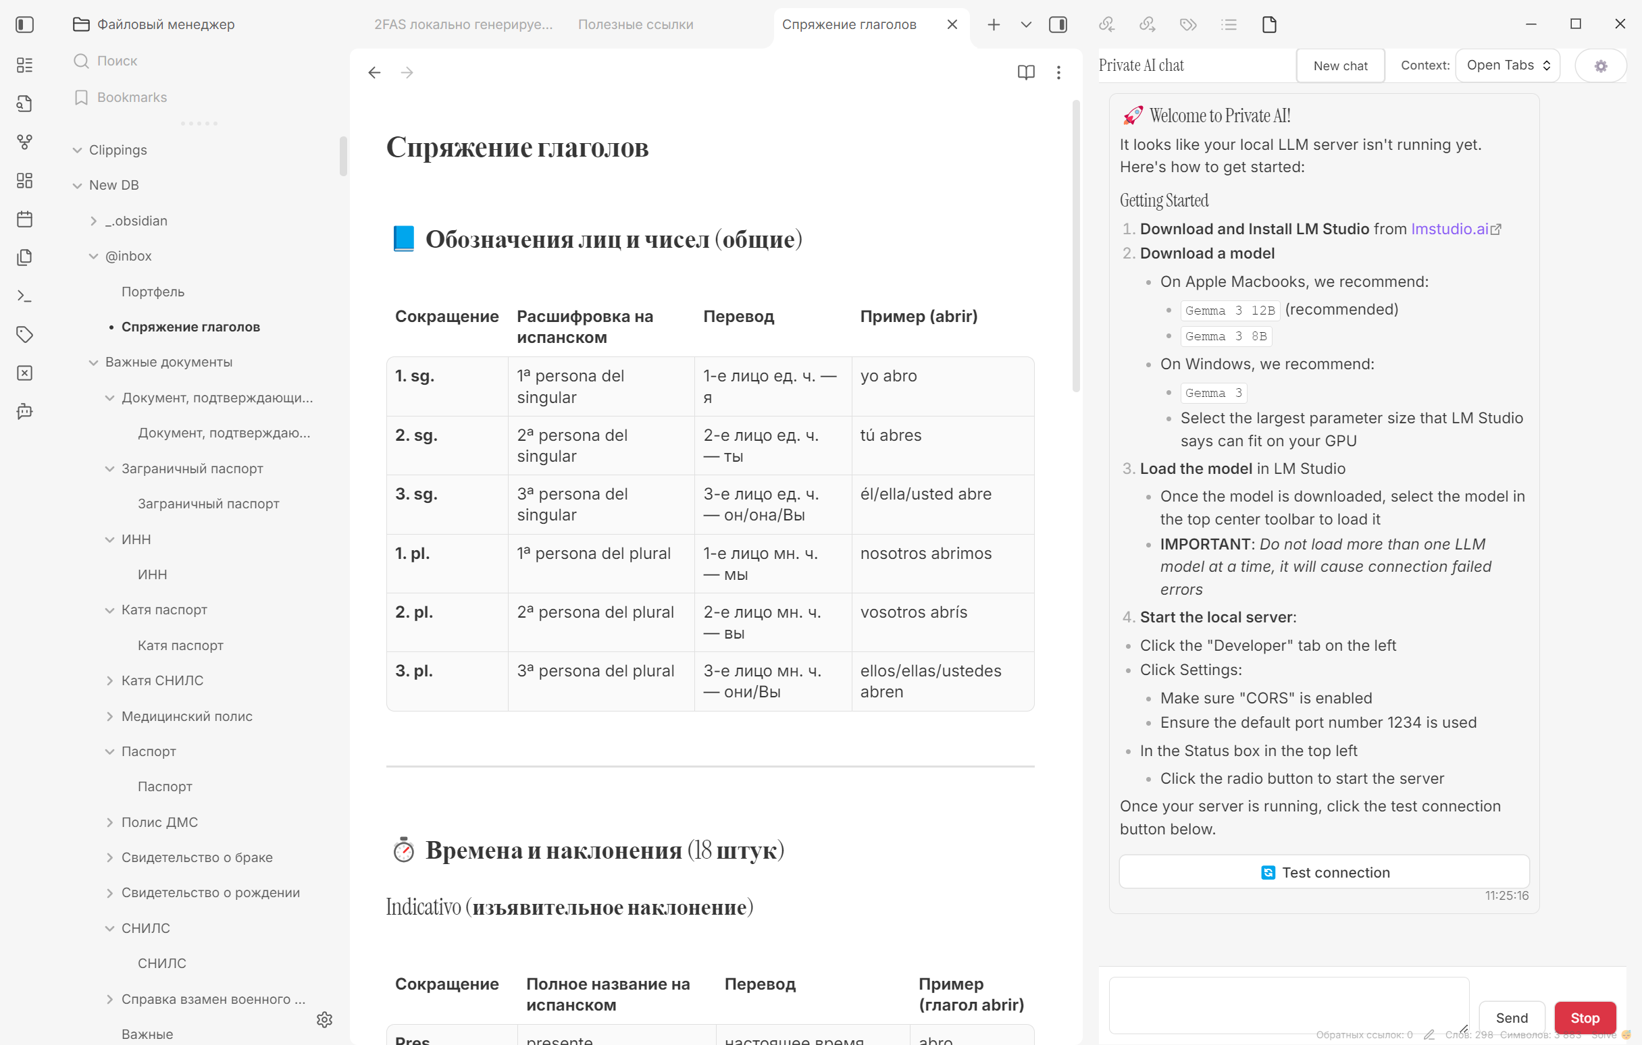Open the Context Open Tabs dropdown
The height and width of the screenshot is (1045, 1642).
click(x=1507, y=65)
